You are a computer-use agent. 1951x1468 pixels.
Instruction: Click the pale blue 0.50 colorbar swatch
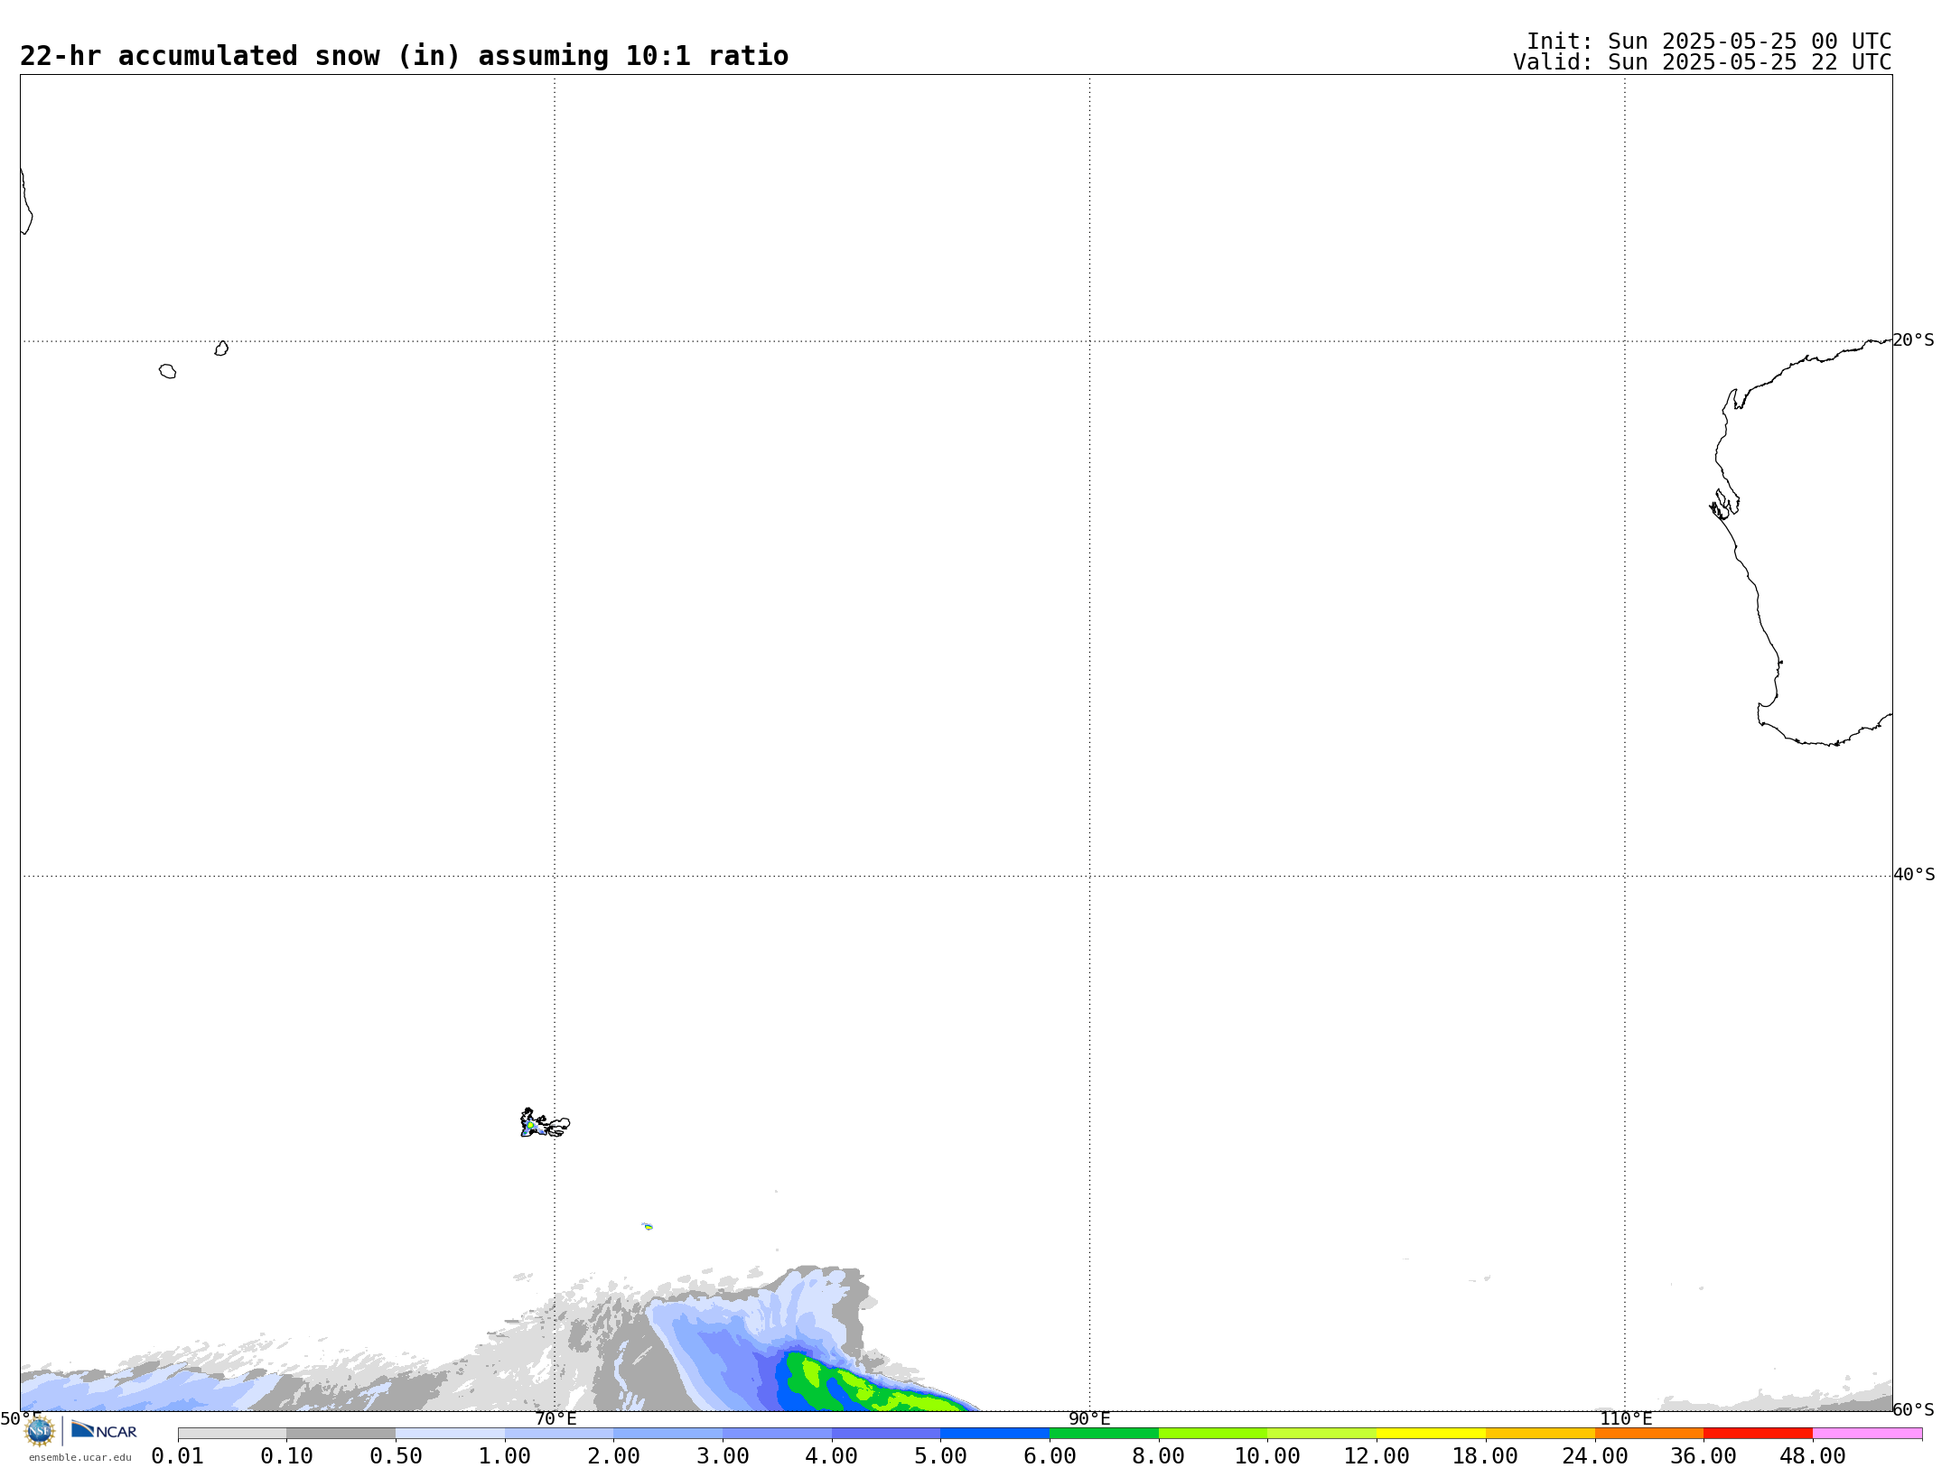[x=450, y=1434]
